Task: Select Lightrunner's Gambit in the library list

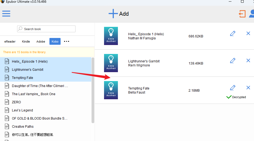Action: pos(46,69)
